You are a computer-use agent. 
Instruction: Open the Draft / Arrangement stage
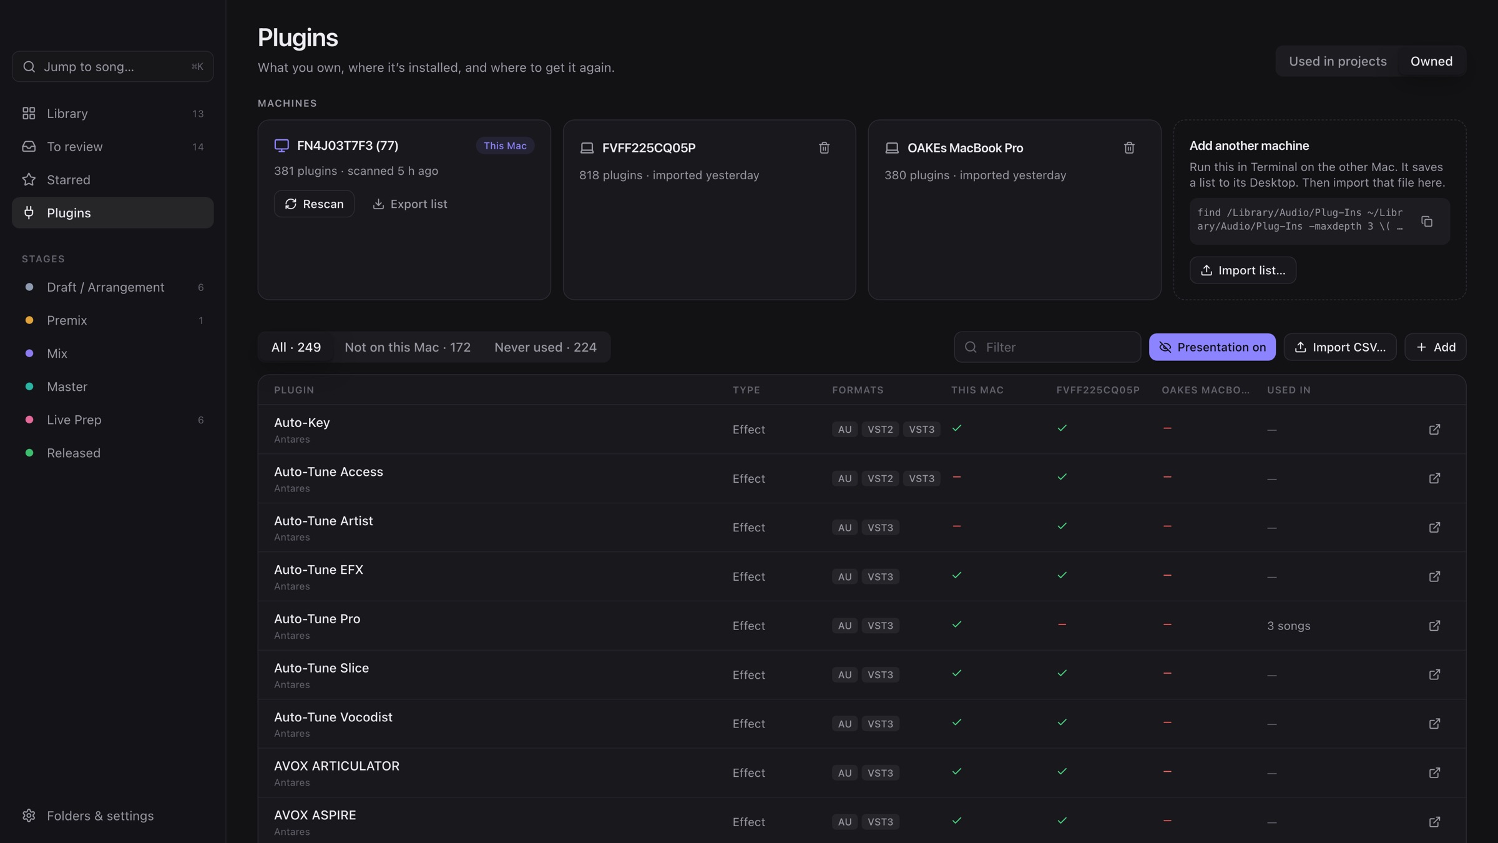click(x=113, y=287)
